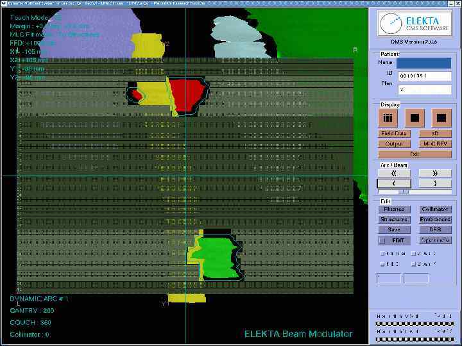Click the Elekta CMS Software logo
The height and width of the screenshot is (346, 462).
coord(415,24)
